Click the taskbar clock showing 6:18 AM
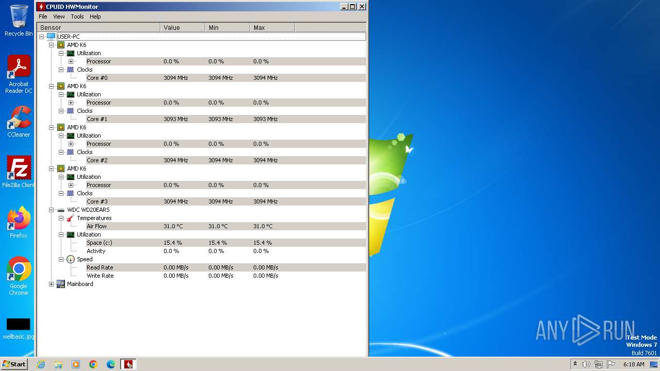The image size is (660, 371). [634, 364]
